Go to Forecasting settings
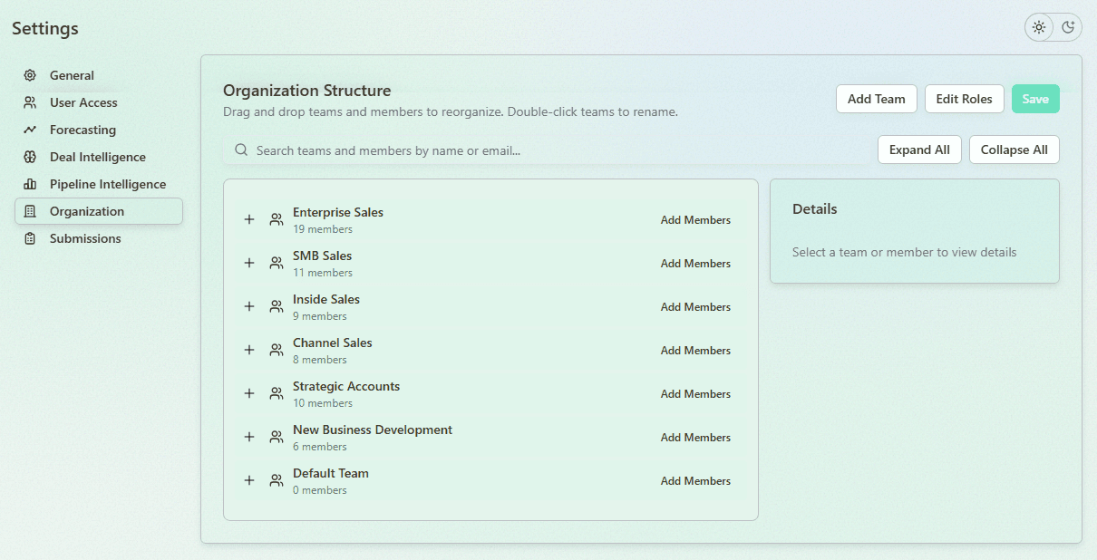 [x=99, y=130]
